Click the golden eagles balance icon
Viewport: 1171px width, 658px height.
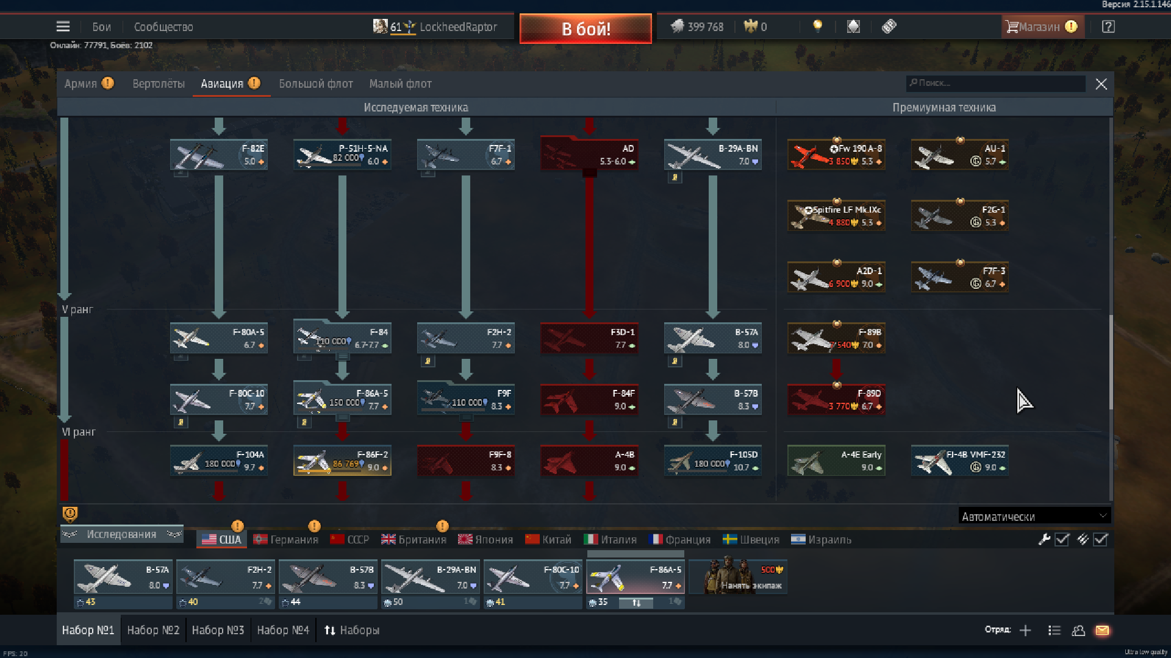(750, 26)
